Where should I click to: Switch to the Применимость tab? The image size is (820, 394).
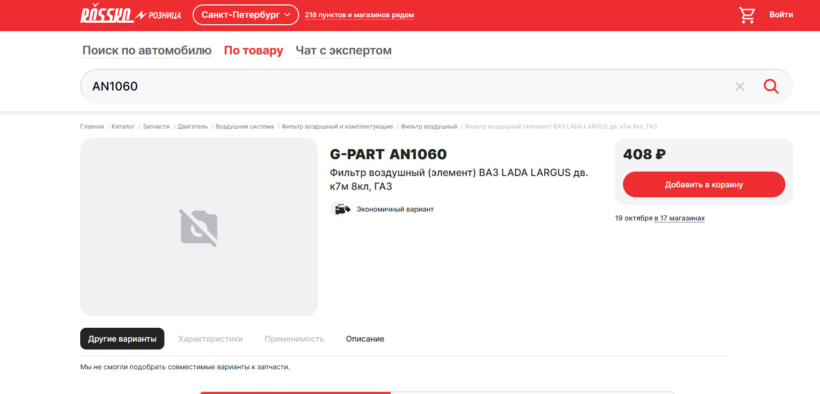click(x=294, y=339)
